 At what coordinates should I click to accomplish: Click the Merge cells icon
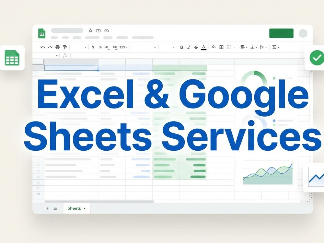click(229, 47)
